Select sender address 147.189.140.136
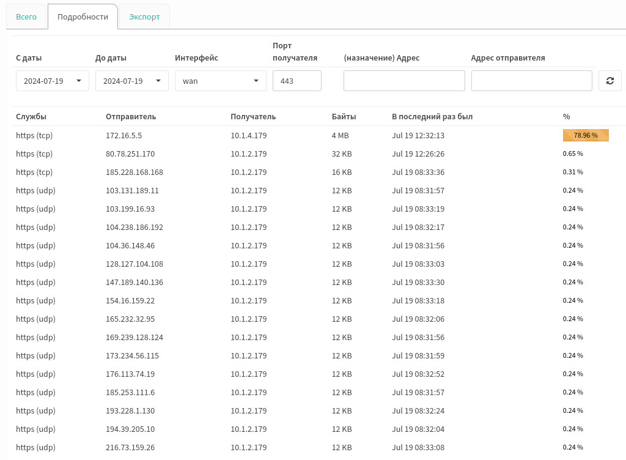The width and height of the screenshot is (626, 460). pyautogui.click(x=134, y=283)
